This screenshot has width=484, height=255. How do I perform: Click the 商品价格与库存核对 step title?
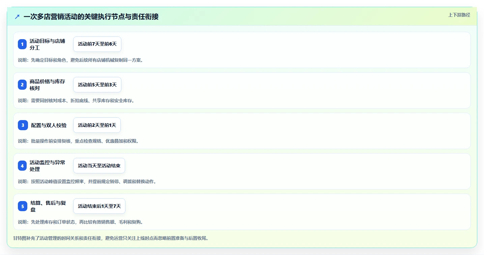pyautogui.click(x=47, y=85)
